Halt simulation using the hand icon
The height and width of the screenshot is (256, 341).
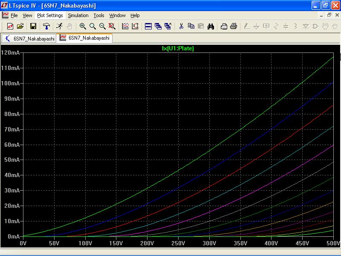[69, 26]
